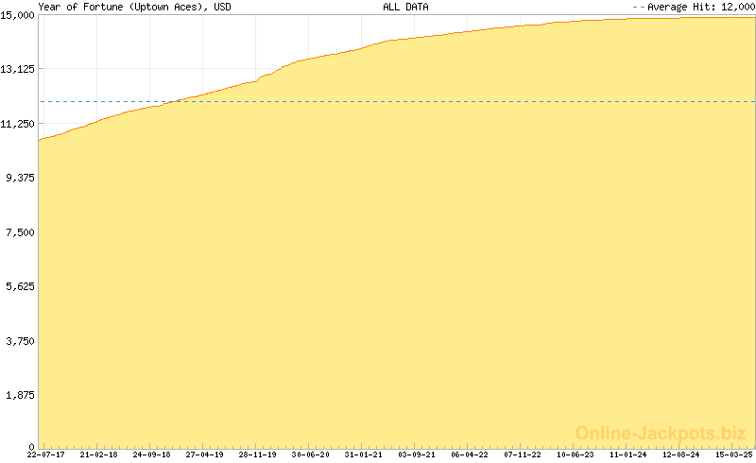The width and height of the screenshot is (756, 463).
Task: Select the 15-03-25 date on x-axis
Action: 733,454
